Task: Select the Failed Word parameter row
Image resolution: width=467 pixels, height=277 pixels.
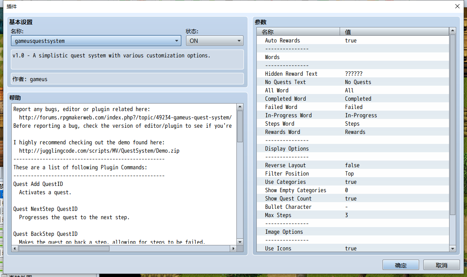Action: (x=353, y=107)
